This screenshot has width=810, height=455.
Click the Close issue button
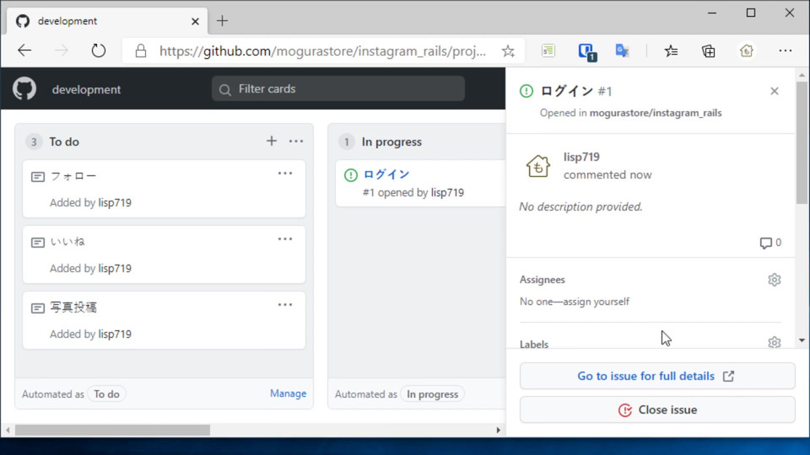(x=657, y=409)
